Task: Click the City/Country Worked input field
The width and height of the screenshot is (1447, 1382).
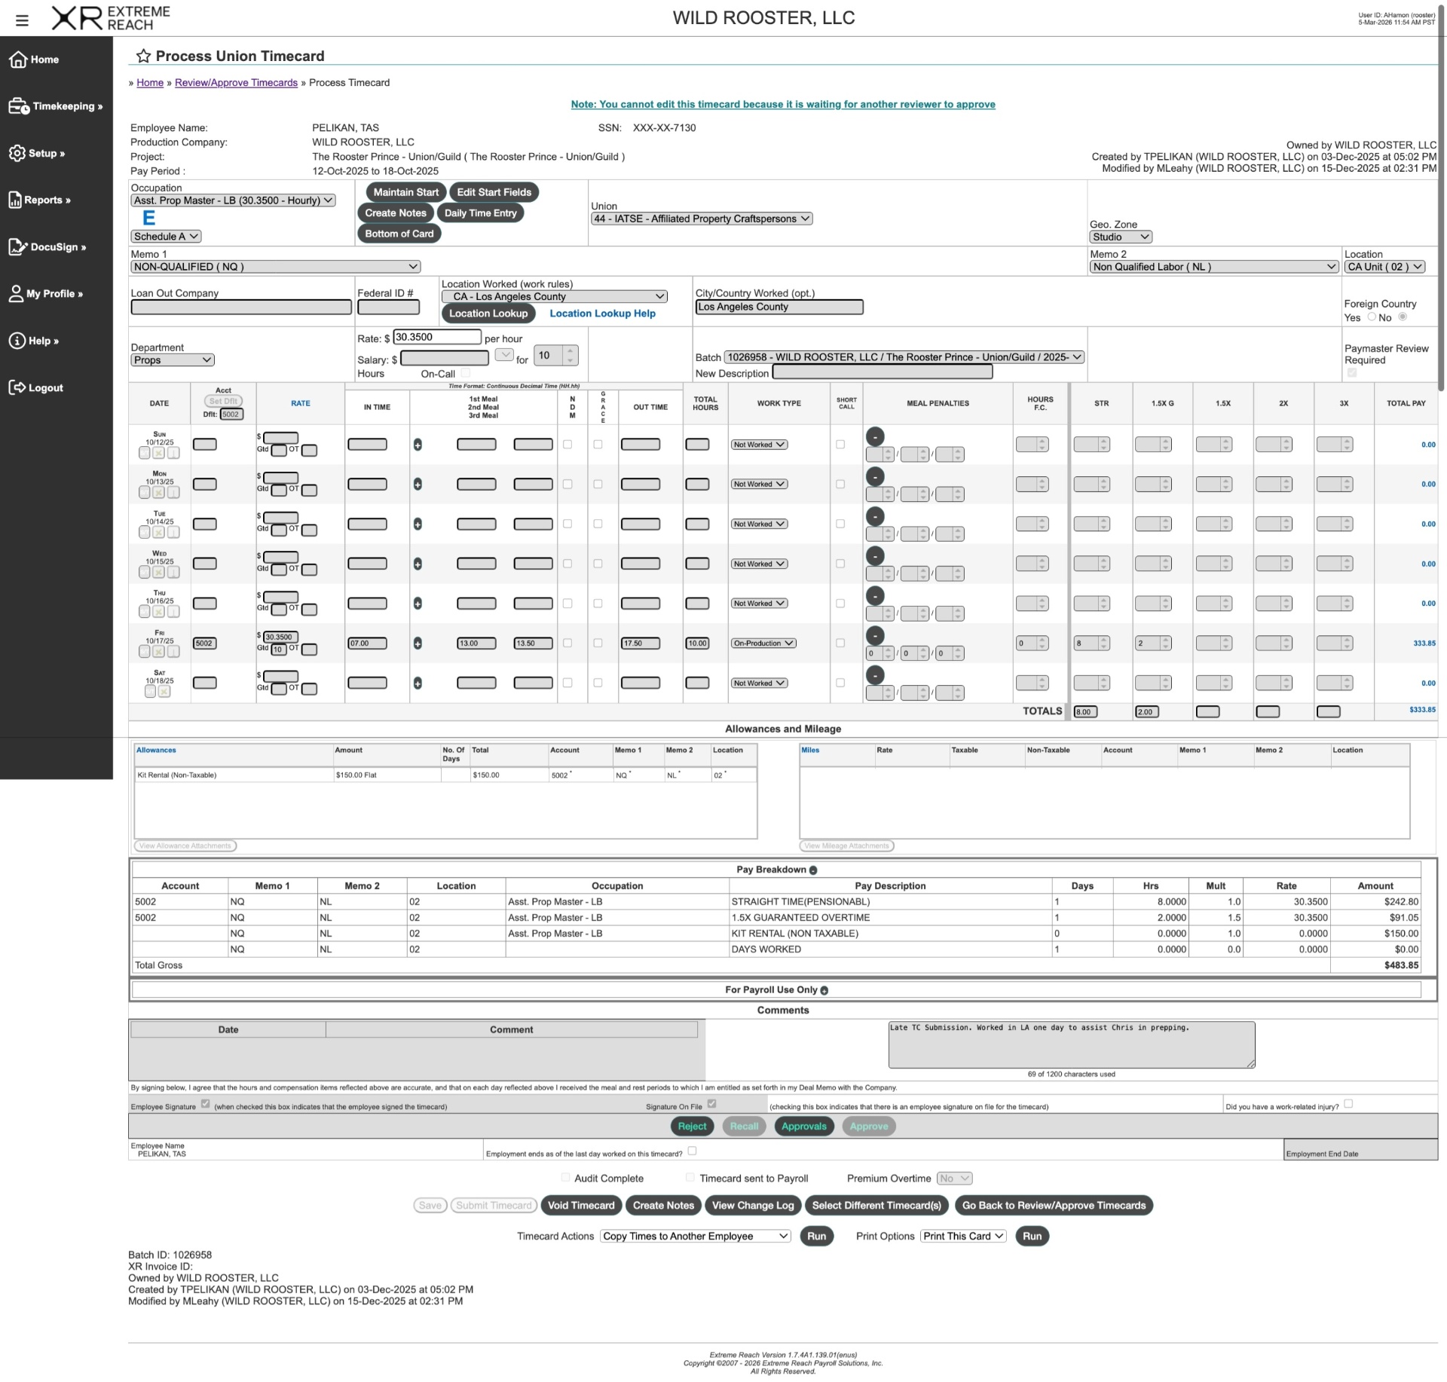Action: tap(779, 307)
